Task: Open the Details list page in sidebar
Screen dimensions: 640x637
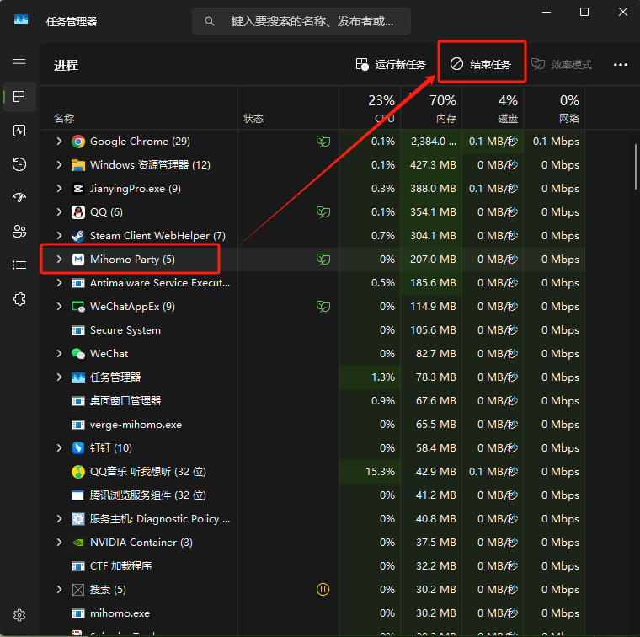Action: click(19, 265)
